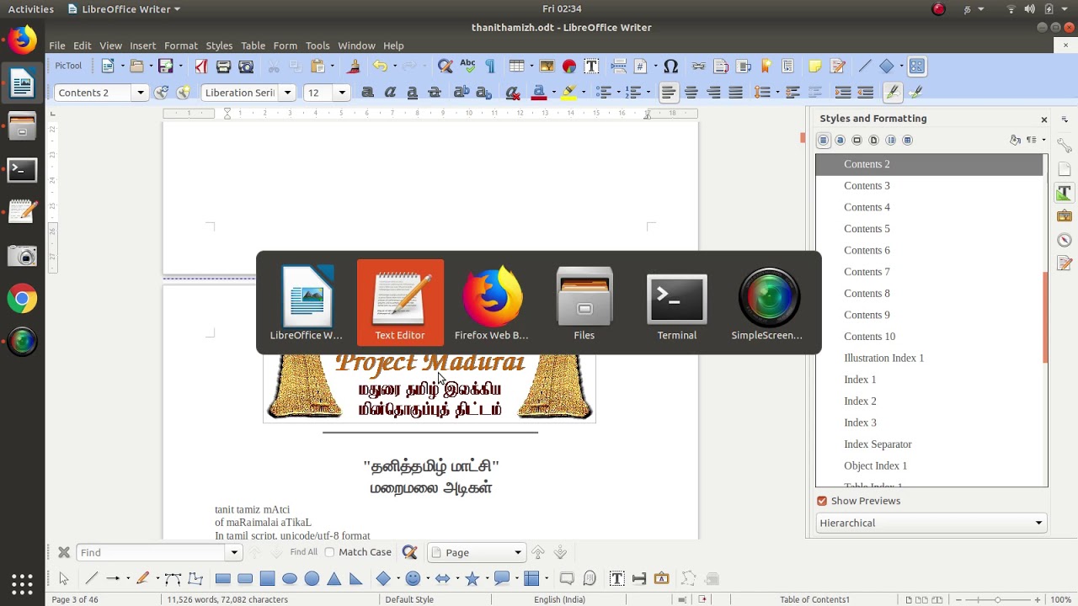
Task: Click the Print icon in toolbar
Action: point(223,66)
